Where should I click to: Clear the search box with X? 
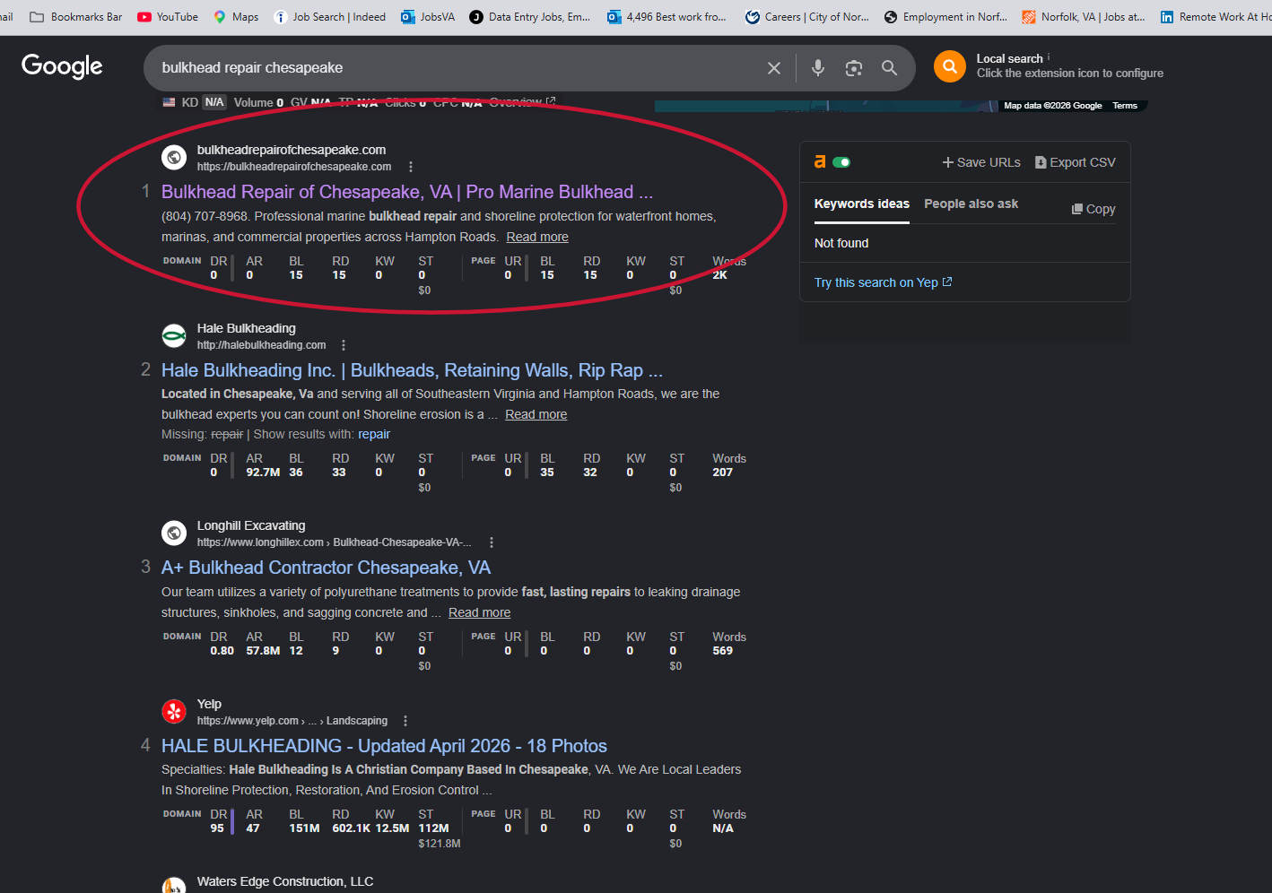(x=774, y=68)
